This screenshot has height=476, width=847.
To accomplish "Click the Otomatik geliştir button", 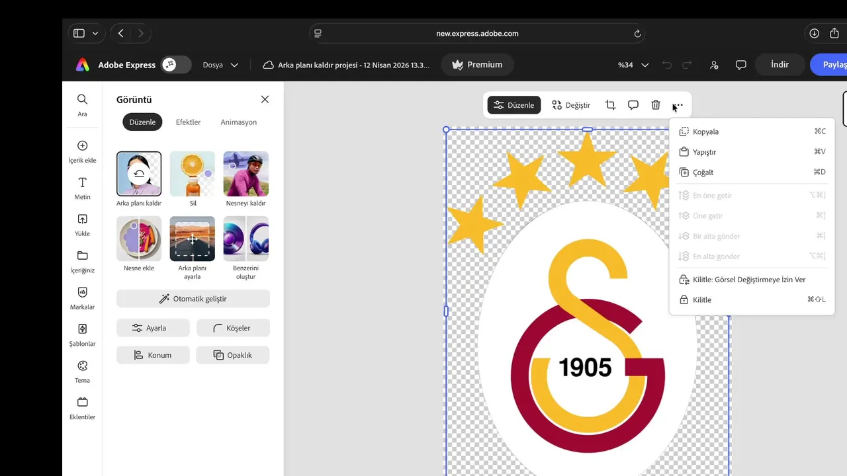I will pyautogui.click(x=193, y=299).
